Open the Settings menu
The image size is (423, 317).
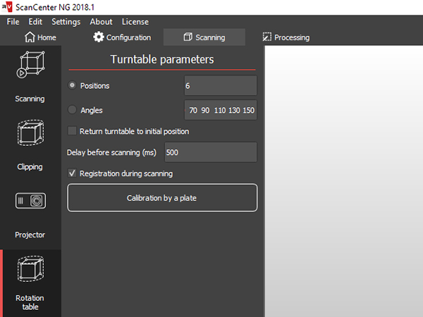66,22
